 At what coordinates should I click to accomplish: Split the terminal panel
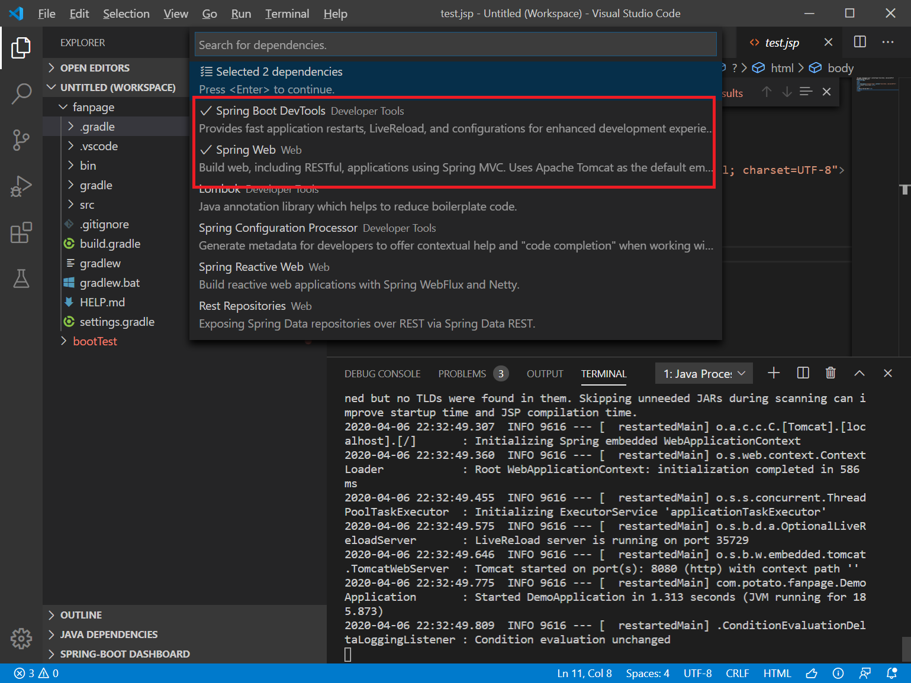(x=803, y=373)
